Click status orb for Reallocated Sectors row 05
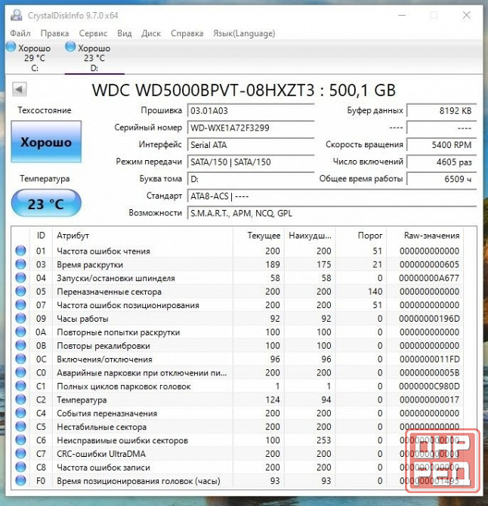This screenshot has width=488, height=506. (20, 292)
